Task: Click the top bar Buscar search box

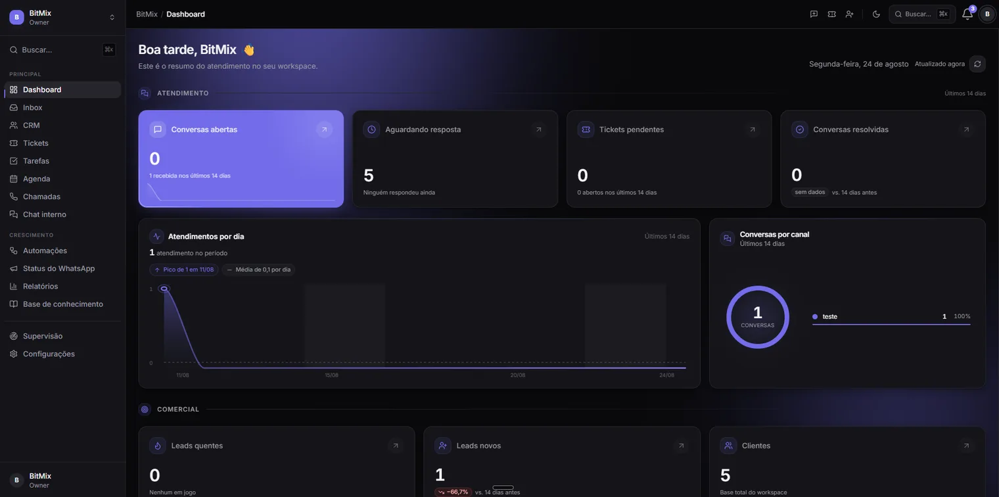Action: pyautogui.click(x=922, y=14)
